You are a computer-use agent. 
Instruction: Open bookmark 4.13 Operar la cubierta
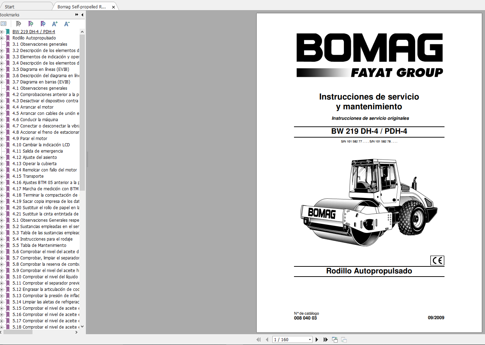click(35, 164)
